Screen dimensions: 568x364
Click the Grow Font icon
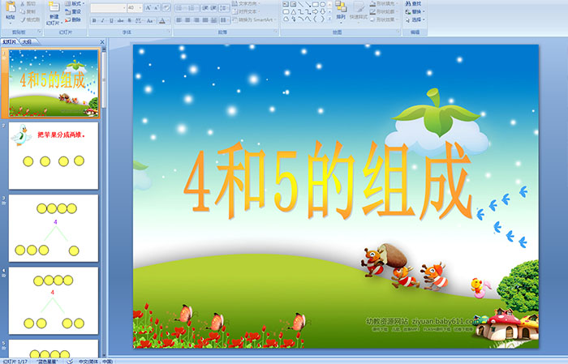(148, 7)
